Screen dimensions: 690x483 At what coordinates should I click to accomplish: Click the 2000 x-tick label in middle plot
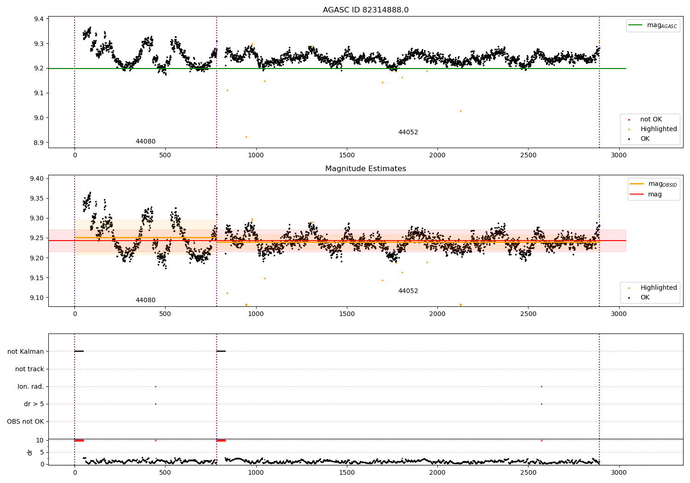437,314
